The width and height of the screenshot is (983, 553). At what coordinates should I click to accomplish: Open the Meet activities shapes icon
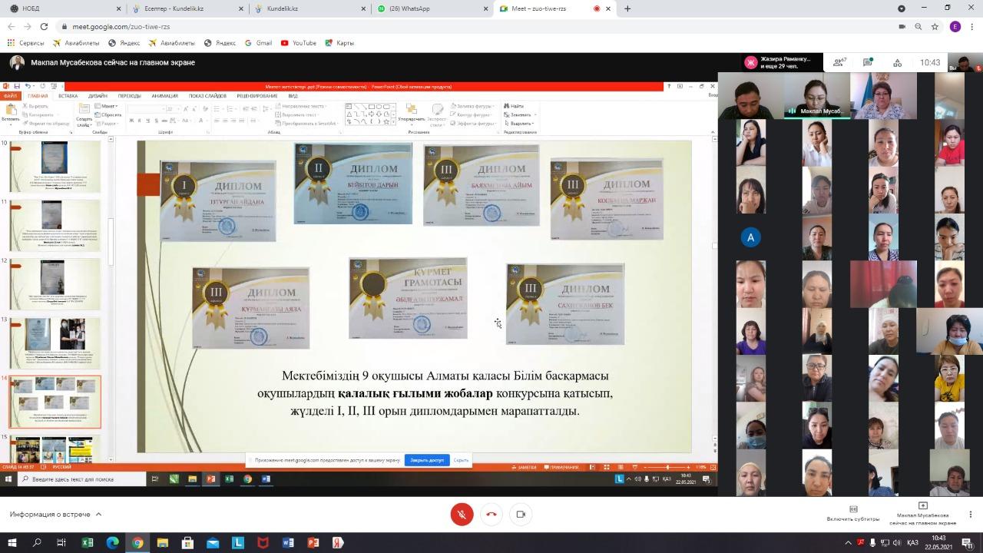point(896,63)
